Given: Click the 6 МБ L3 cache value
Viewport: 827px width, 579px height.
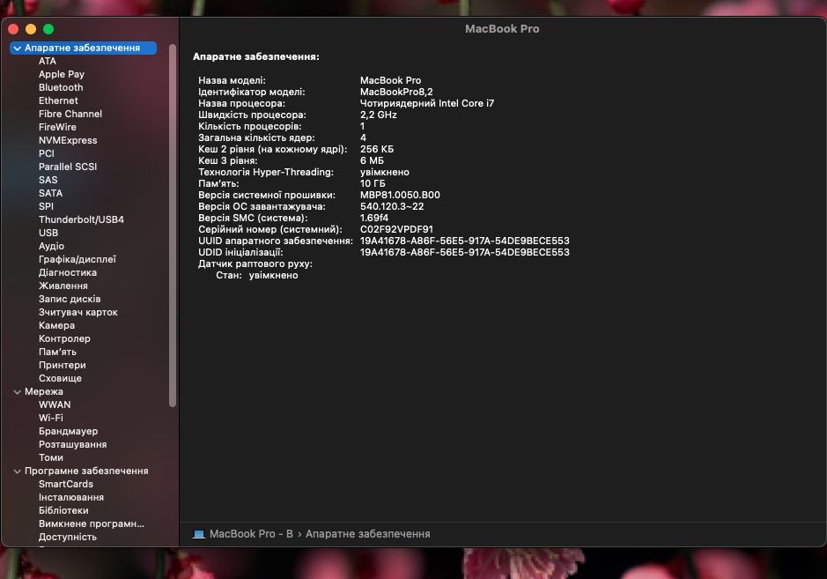Looking at the screenshot, I should coord(372,161).
